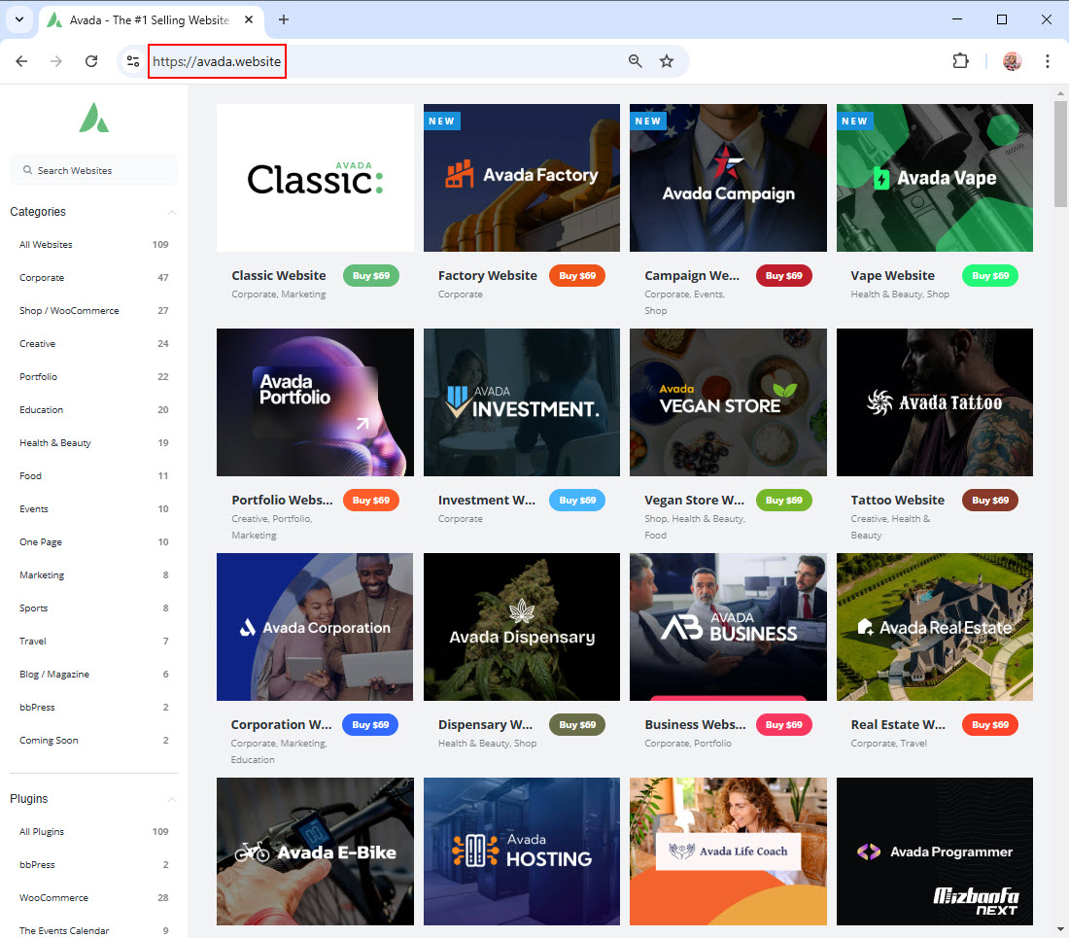Filter by The Events Calendar plugin

(x=94, y=930)
